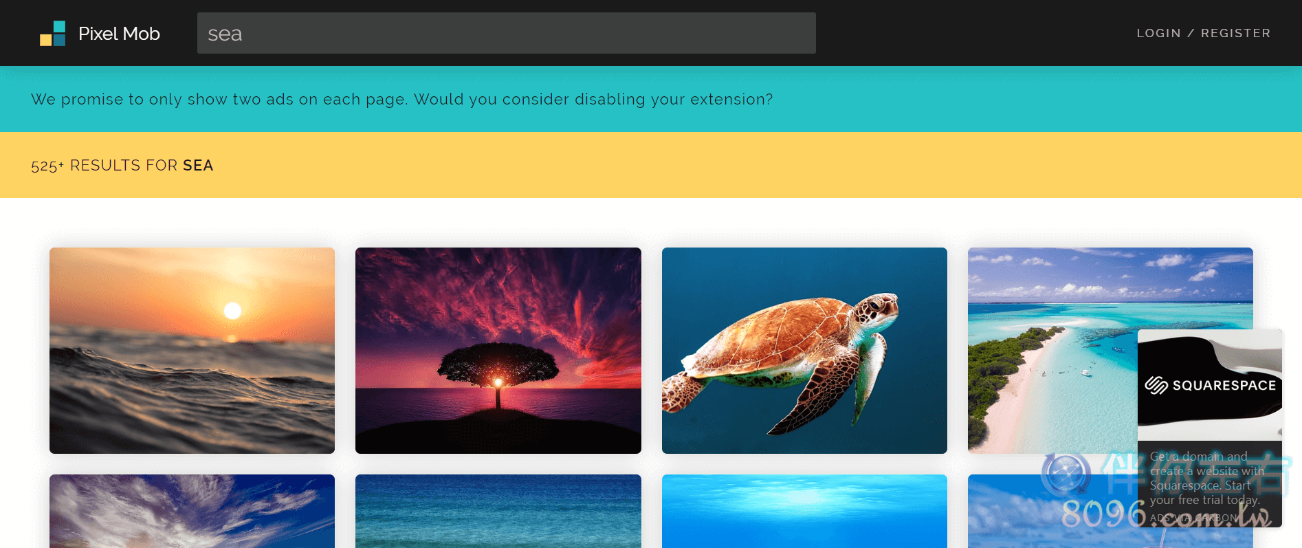
Task: Focus the search field containing sea
Action: click(x=506, y=33)
